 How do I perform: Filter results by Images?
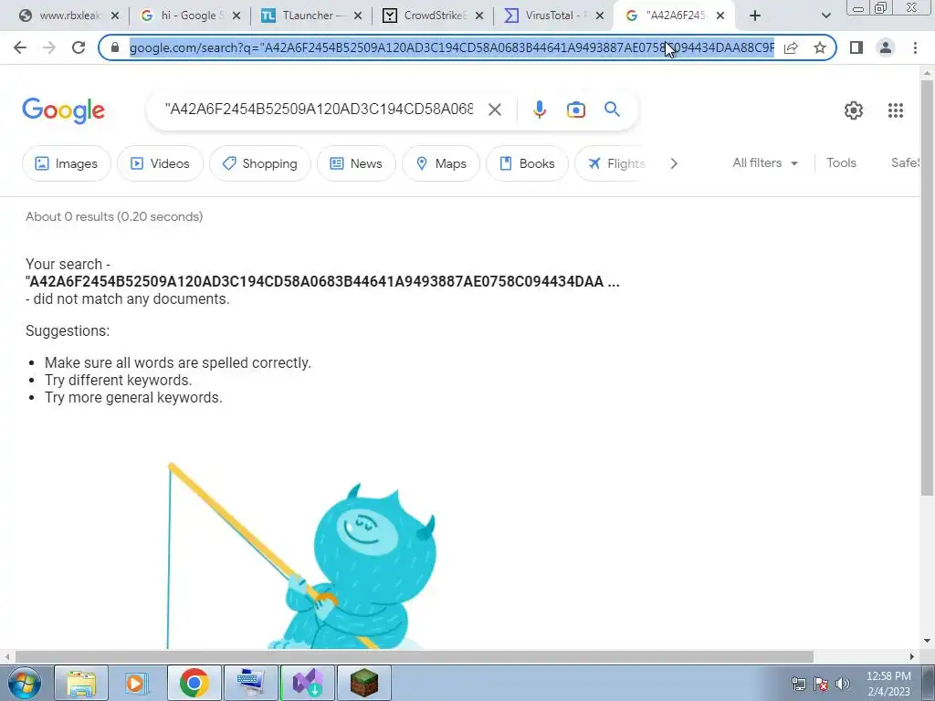pyautogui.click(x=66, y=163)
